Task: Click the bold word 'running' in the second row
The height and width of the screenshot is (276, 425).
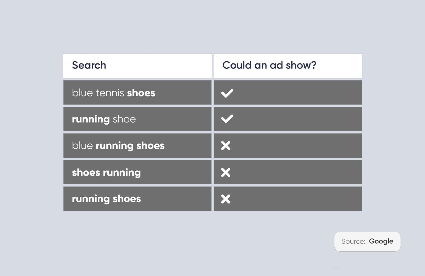Action: click(91, 119)
